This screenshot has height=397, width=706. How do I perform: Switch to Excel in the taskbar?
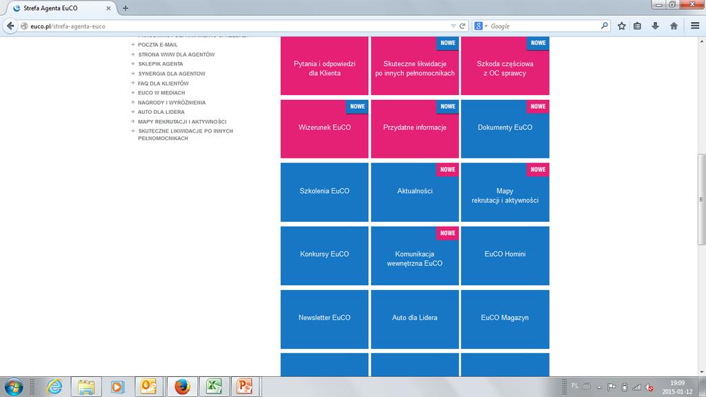click(x=214, y=387)
